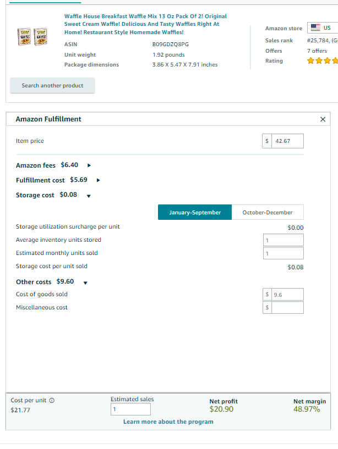338x449 pixels.
Task: Click Net margin value 48.97%
Action: tap(307, 409)
